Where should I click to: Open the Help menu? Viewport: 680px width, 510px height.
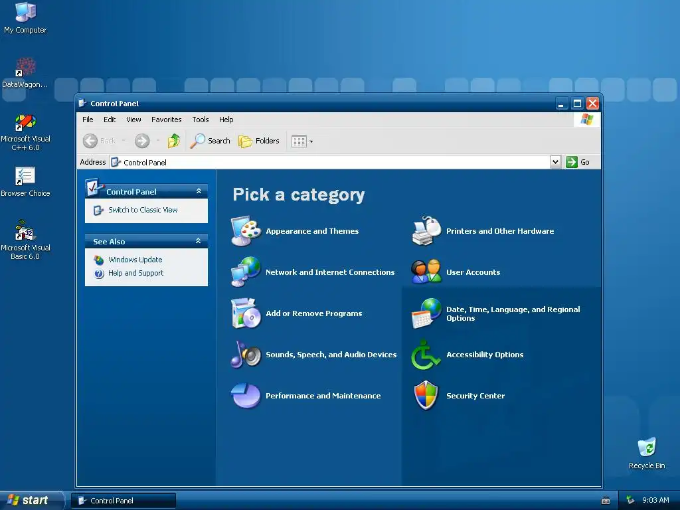point(226,120)
